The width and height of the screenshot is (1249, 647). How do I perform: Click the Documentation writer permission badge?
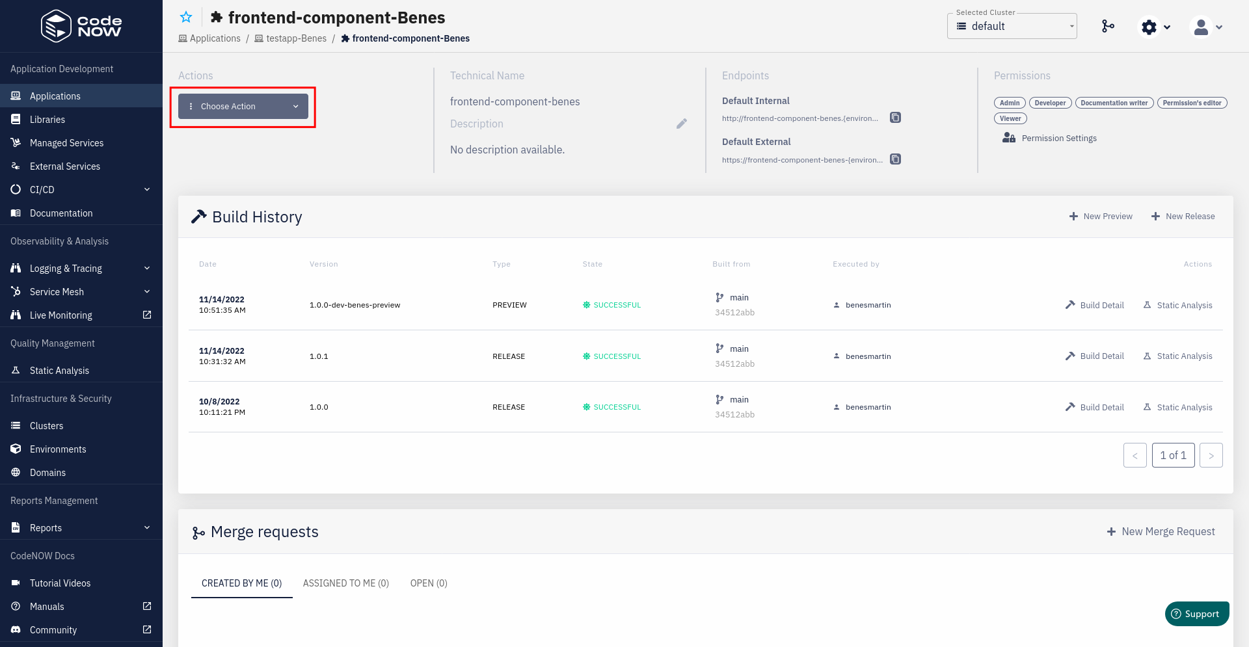(1114, 103)
